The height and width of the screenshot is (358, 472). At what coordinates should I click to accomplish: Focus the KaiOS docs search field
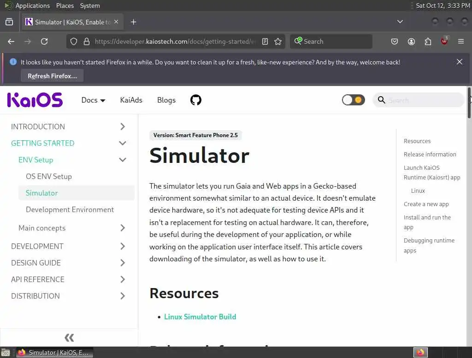[x=419, y=100]
